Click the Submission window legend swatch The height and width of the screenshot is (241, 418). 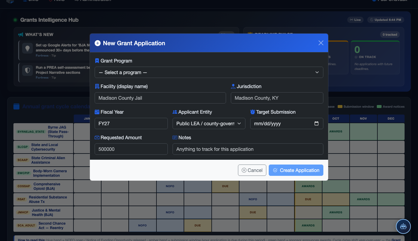340,107
